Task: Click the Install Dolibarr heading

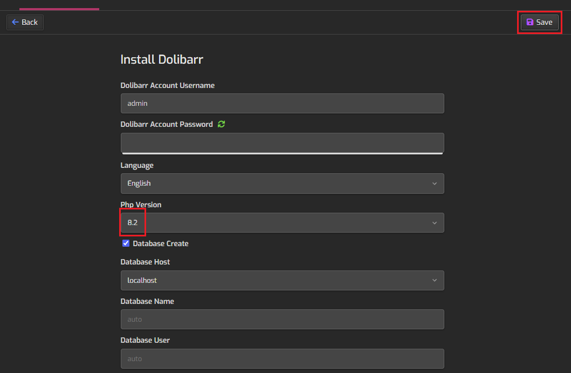Action: 162,59
